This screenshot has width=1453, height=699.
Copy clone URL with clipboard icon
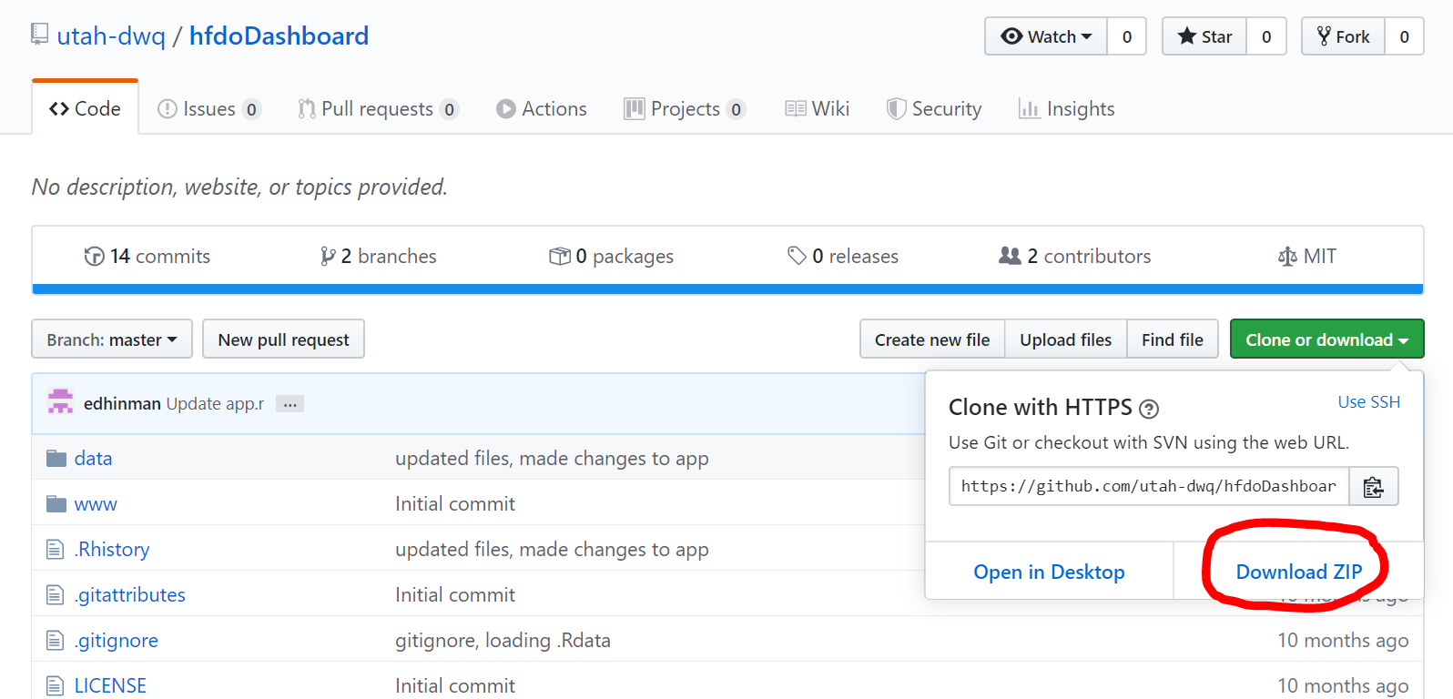click(1373, 487)
